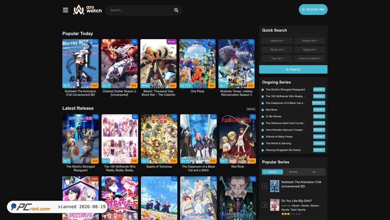The width and height of the screenshot is (390, 220).
Task: Select the Monthly popular series tab
Action: pyautogui.click(x=293, y=172)
